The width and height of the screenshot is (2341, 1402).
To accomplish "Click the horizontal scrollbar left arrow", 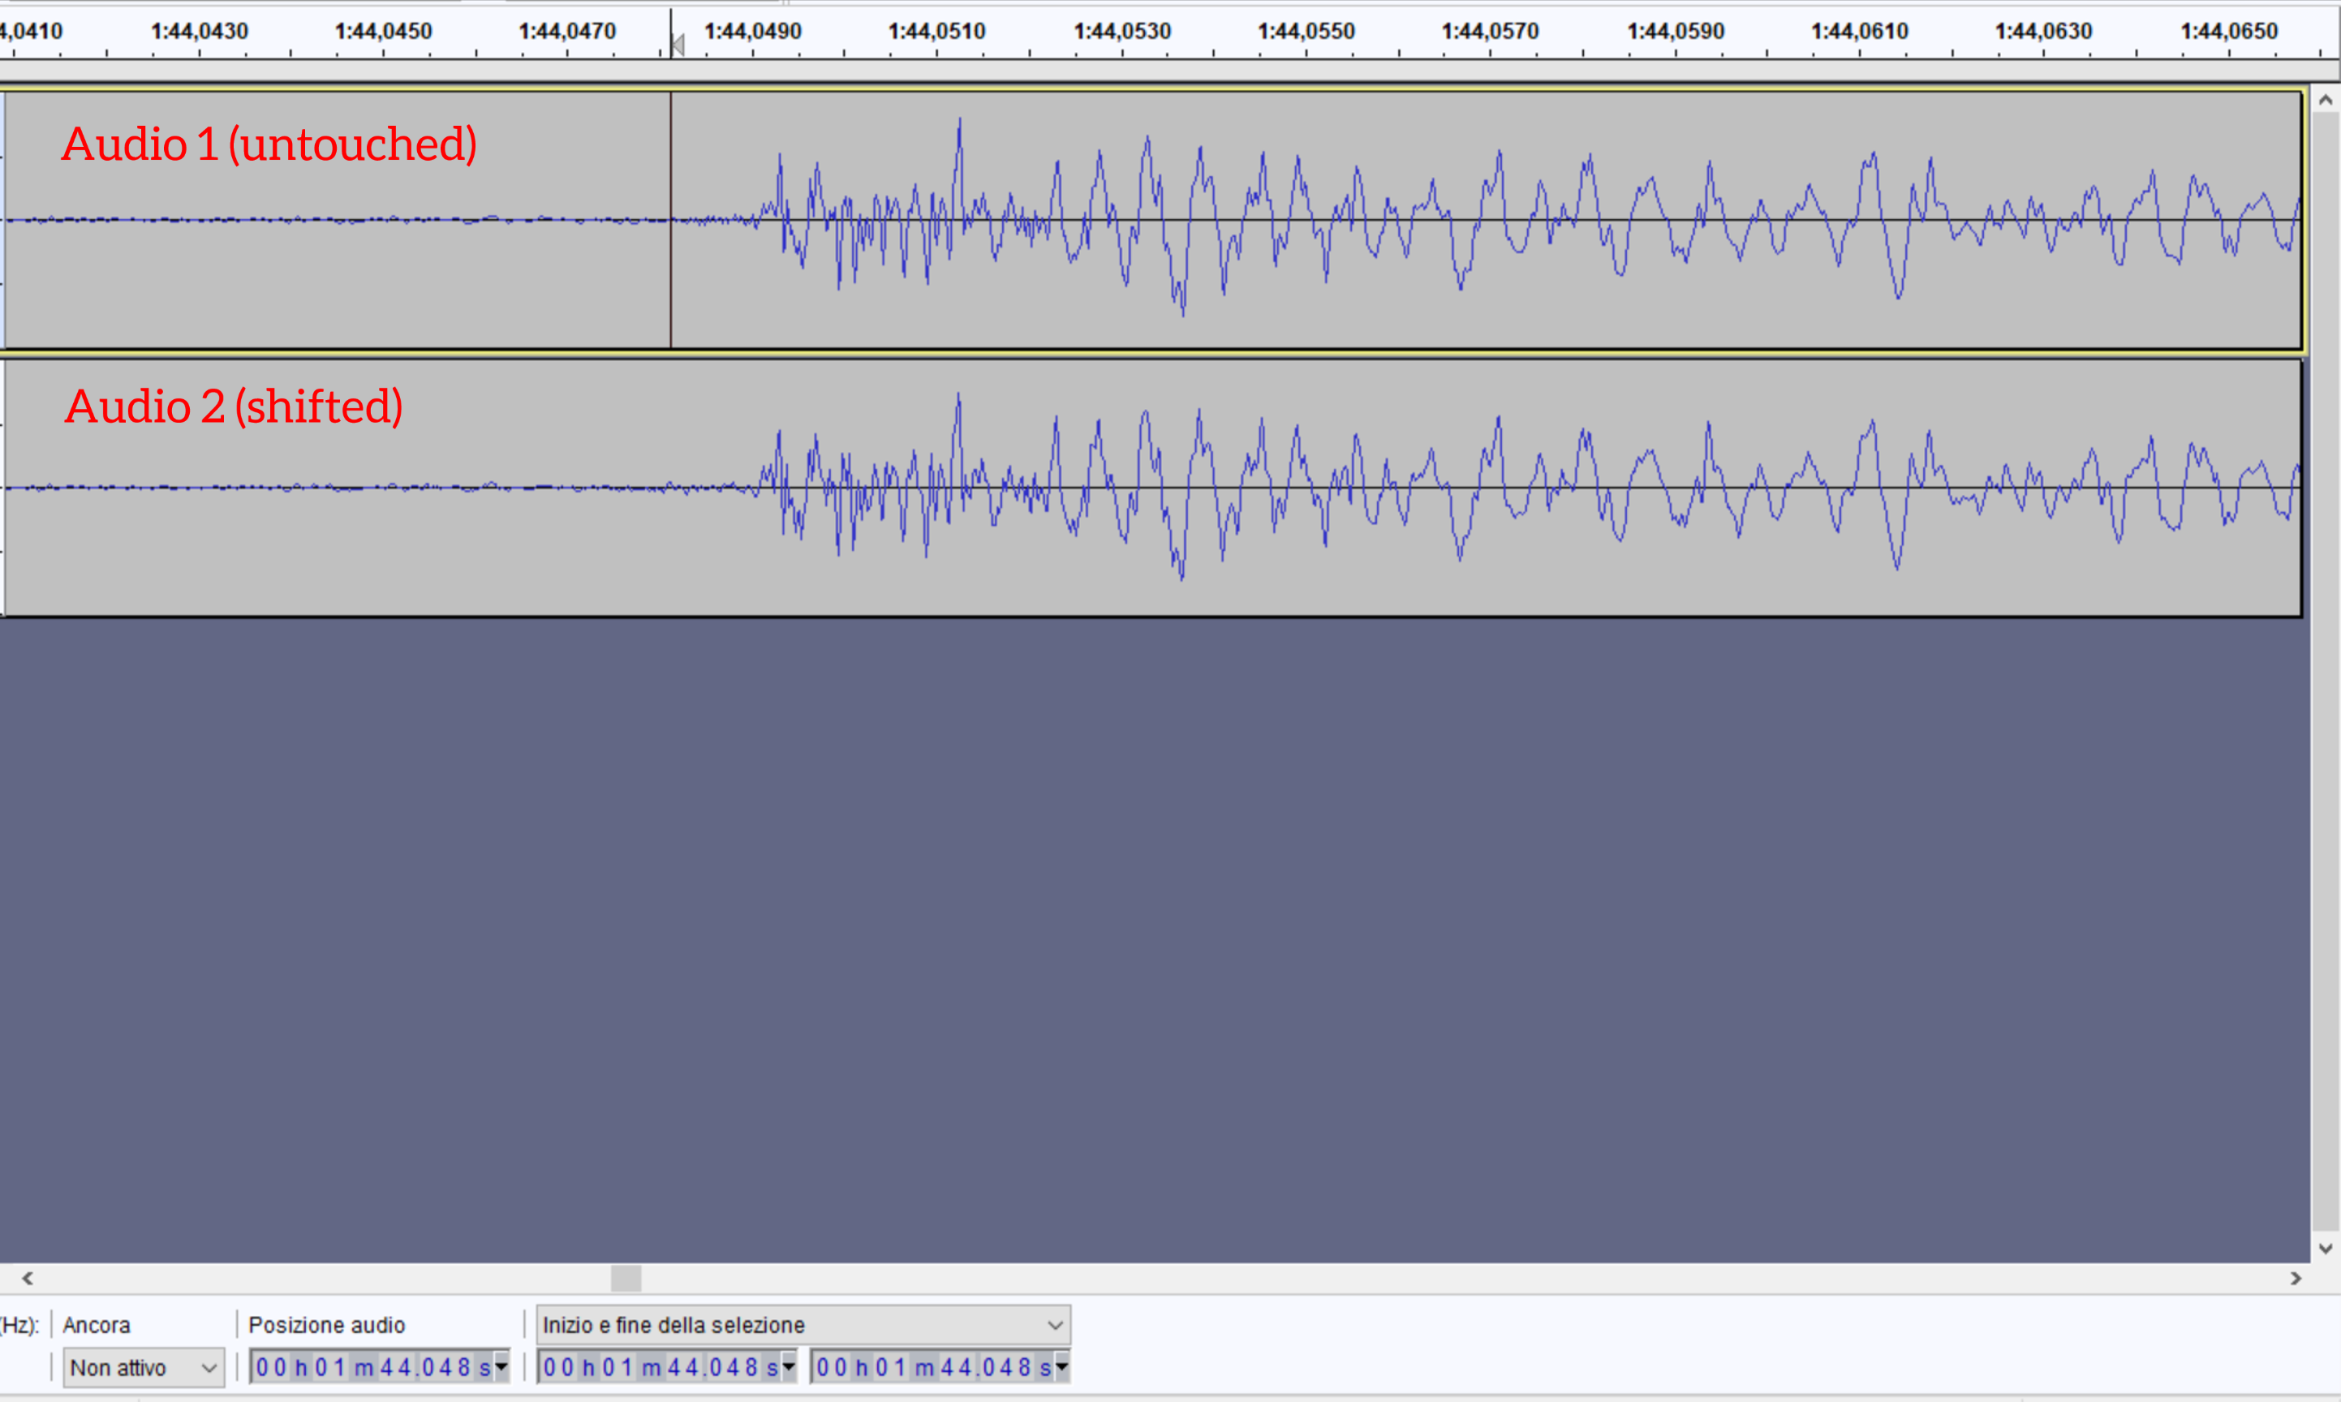I will tap(28, 1278).
